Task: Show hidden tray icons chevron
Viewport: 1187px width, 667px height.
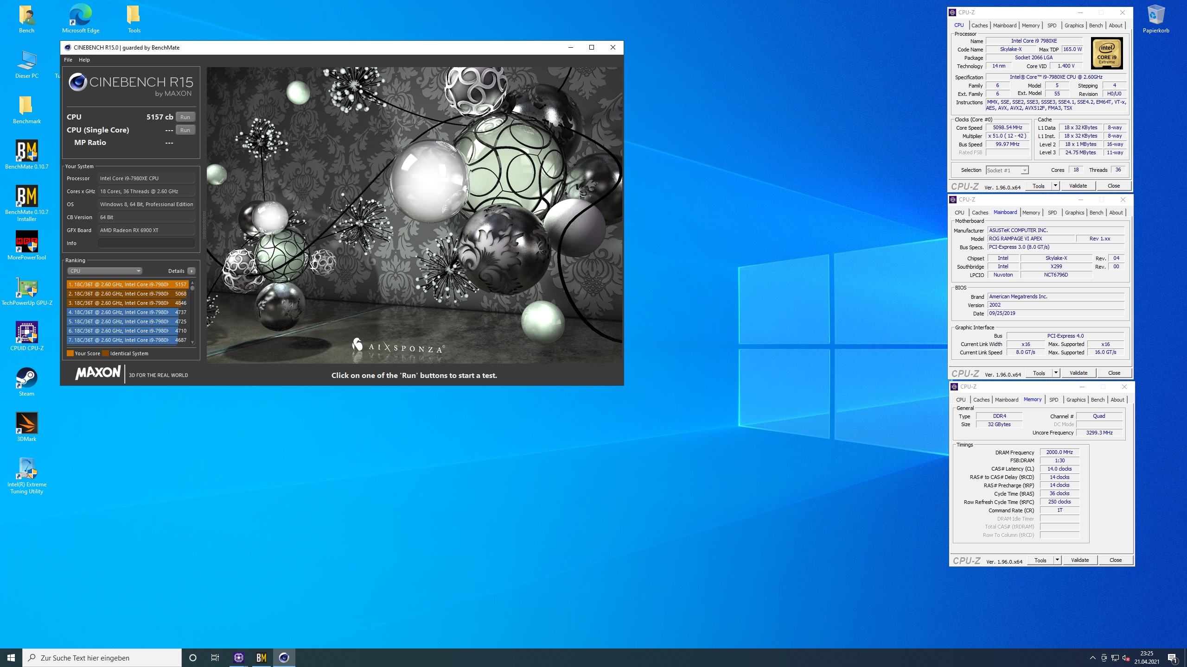Action: pos(1092,658)
